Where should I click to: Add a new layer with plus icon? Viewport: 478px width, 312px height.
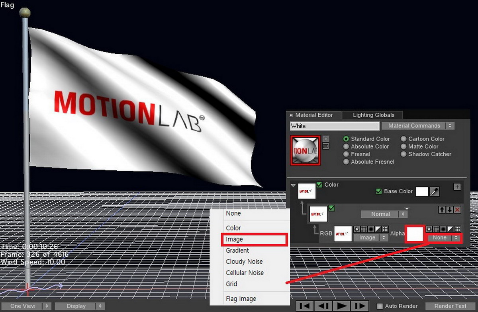457,187
